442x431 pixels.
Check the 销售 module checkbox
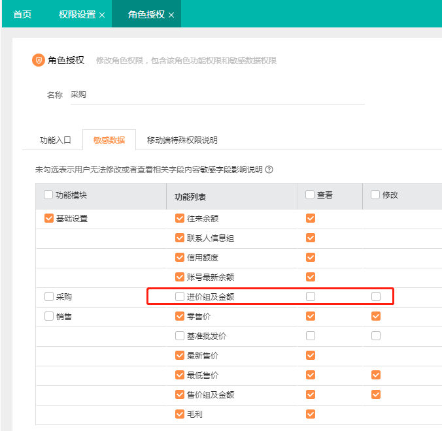[48, 317]
